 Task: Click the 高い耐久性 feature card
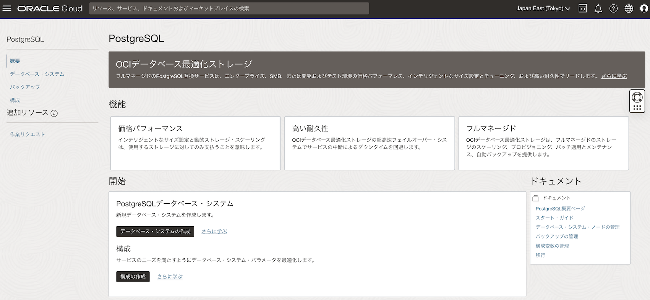click(370, 143)
